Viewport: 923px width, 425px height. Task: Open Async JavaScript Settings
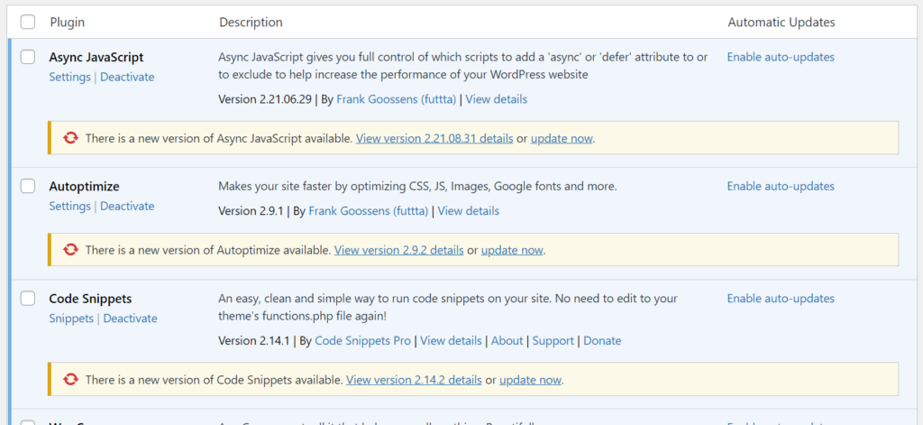click(69, 77)
